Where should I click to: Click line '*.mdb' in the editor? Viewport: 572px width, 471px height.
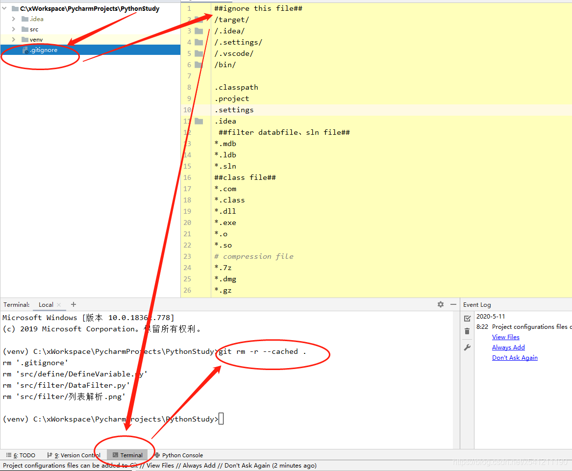coord(225,144)
